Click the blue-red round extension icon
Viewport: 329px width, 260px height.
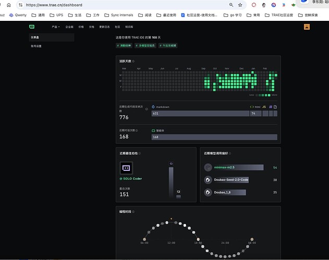(273, 5)
